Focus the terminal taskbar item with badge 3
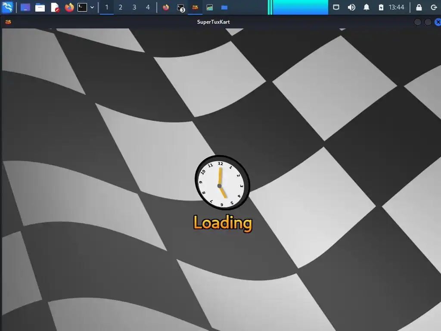This screenshot has width=441, height=331. coord(180,8)
